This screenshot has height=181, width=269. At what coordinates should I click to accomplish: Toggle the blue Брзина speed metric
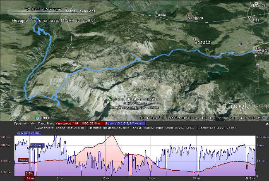click(119, 124)
